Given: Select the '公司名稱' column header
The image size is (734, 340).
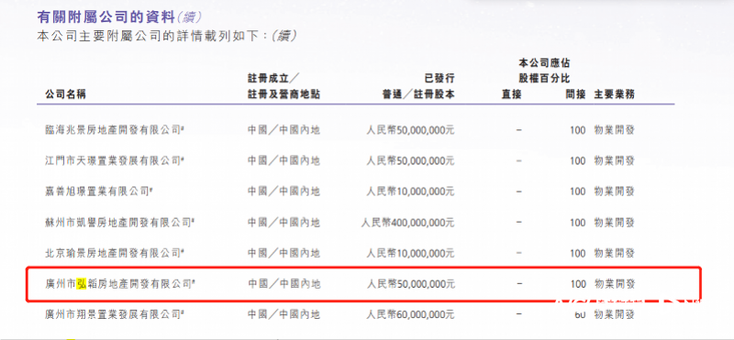Looking at the screenshot, I should (x=65, y=94).
